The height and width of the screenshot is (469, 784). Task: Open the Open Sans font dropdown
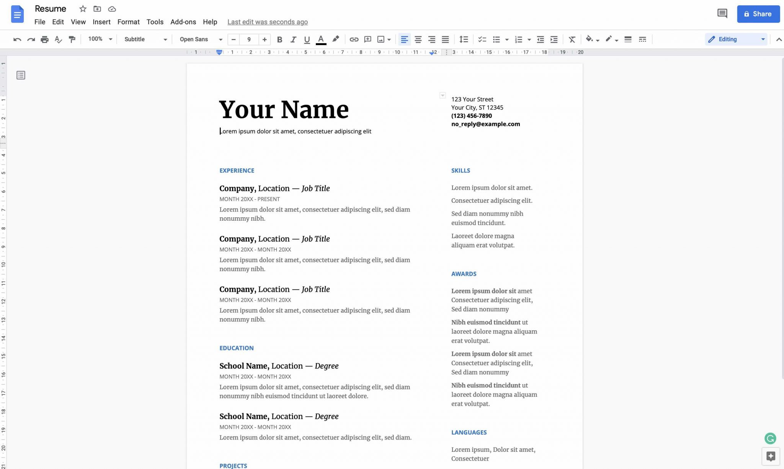click(x=201, y=39)
